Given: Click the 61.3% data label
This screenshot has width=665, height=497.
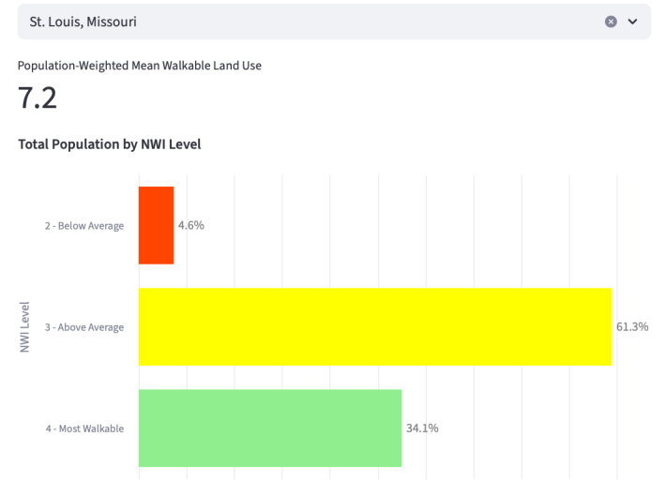Looking at the screenshot, I should 631,326.
